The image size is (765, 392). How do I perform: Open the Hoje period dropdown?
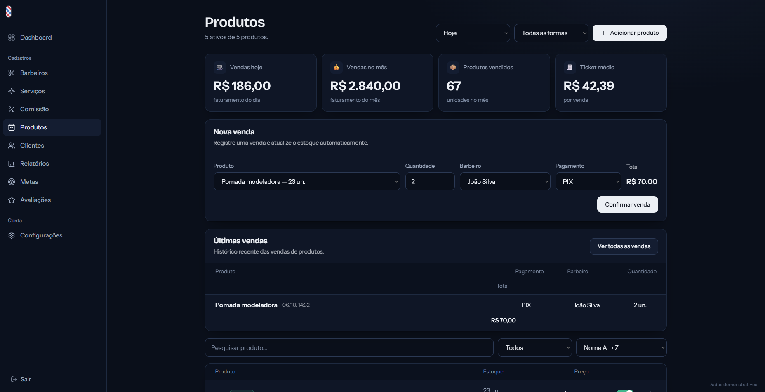coord(473,33)
